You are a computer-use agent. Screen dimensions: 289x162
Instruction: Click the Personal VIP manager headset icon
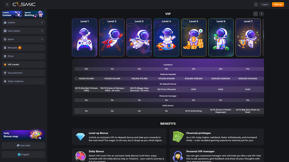(x=178, y=157)
